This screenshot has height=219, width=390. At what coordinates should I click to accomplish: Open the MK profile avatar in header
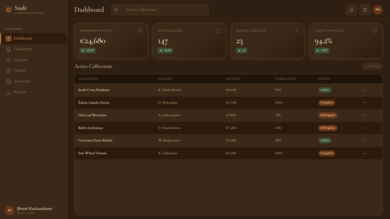378,10
